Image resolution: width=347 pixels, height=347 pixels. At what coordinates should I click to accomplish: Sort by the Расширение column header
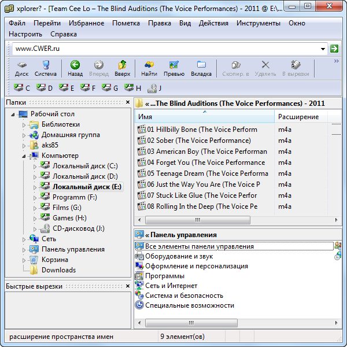tap(299, 117)
